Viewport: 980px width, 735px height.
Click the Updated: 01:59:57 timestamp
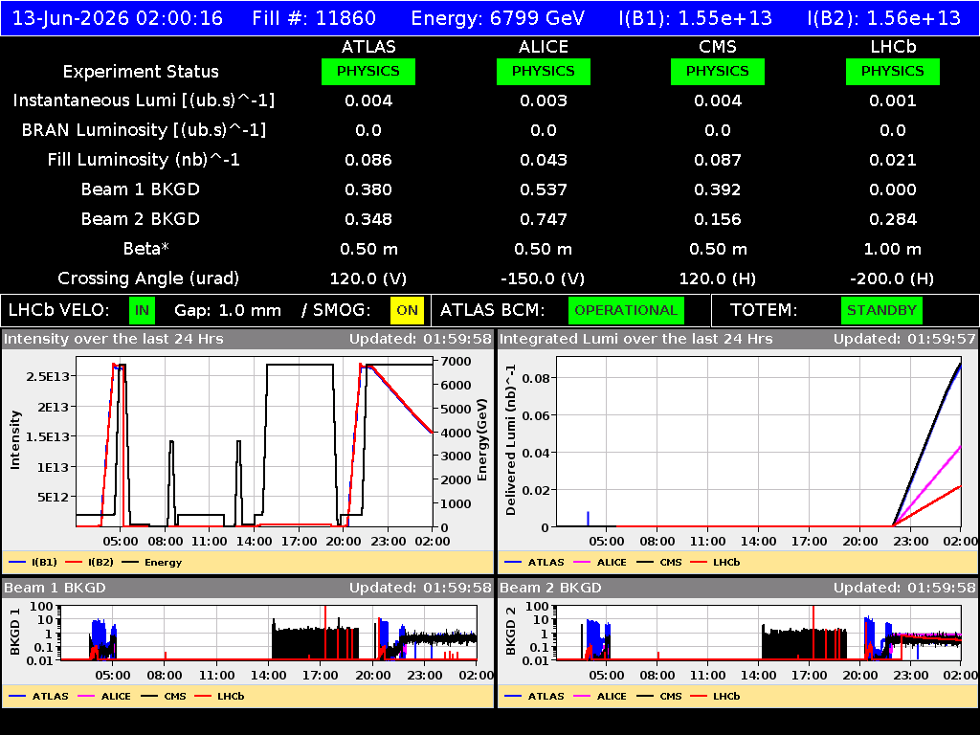pyautogui.click(x=904, y=339)
